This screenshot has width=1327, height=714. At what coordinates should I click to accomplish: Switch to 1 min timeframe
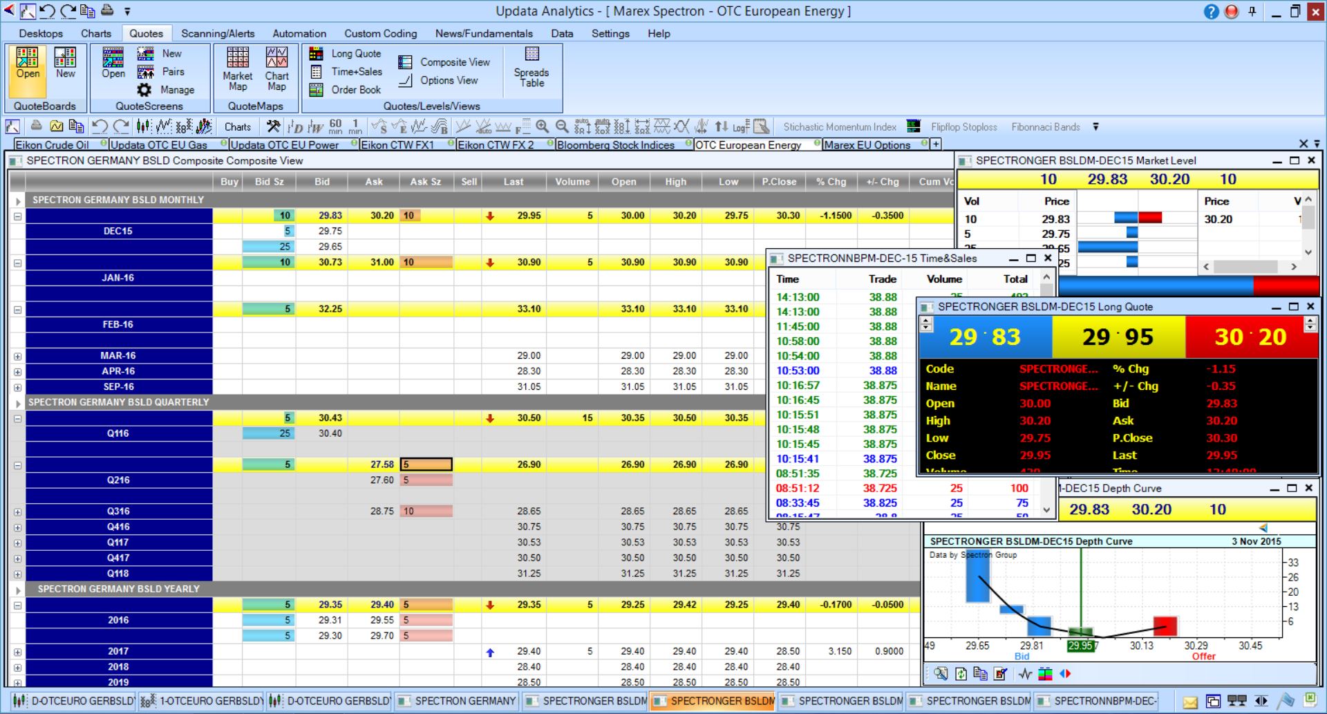click(x=355, y=126)
